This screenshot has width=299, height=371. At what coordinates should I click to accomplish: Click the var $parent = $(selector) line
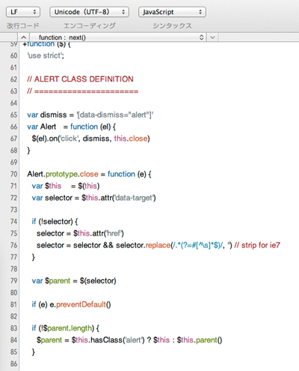pos(74,280)
